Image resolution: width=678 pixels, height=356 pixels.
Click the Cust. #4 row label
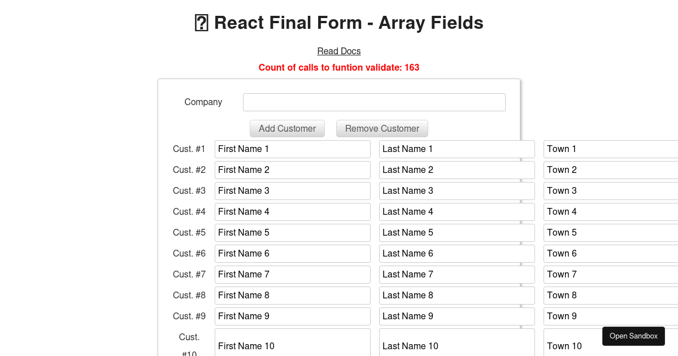click(189, 212)
